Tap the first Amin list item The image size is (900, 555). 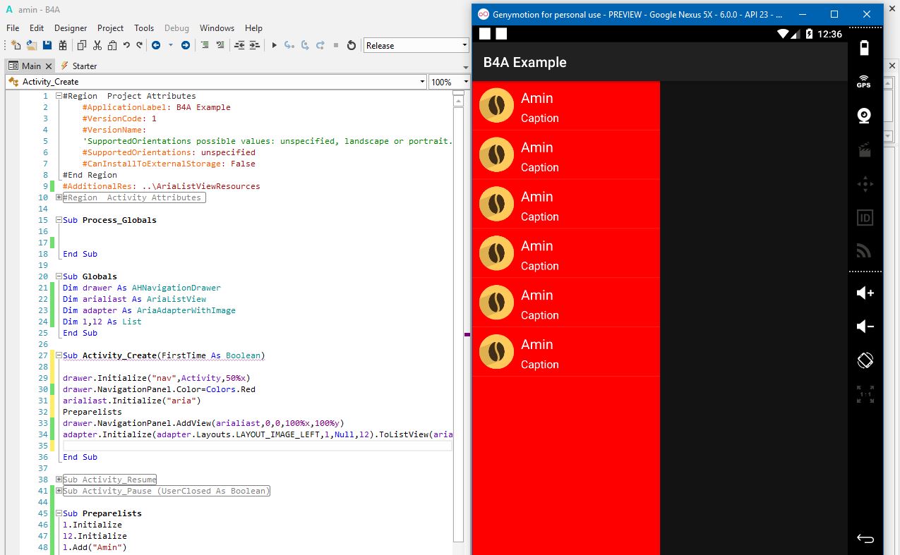pos(565,106)
